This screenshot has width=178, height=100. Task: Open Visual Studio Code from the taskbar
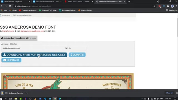(x=45, y=99)
